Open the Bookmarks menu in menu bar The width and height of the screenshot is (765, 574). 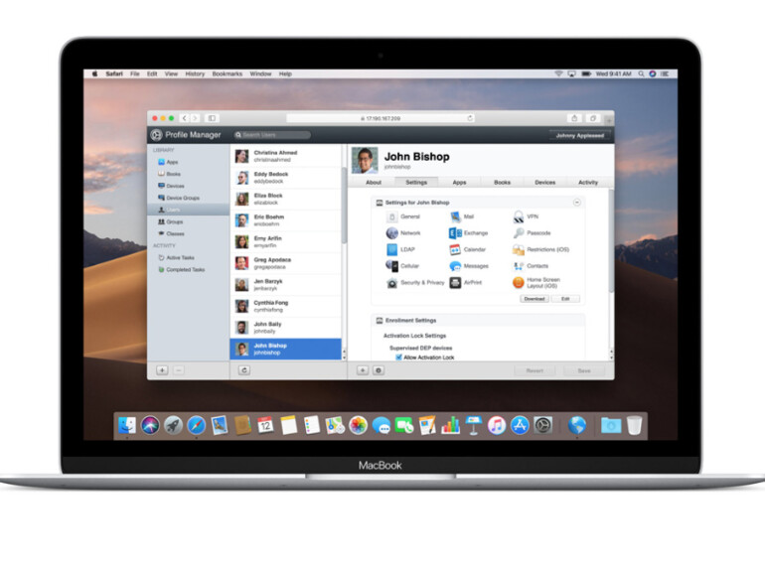227,74
